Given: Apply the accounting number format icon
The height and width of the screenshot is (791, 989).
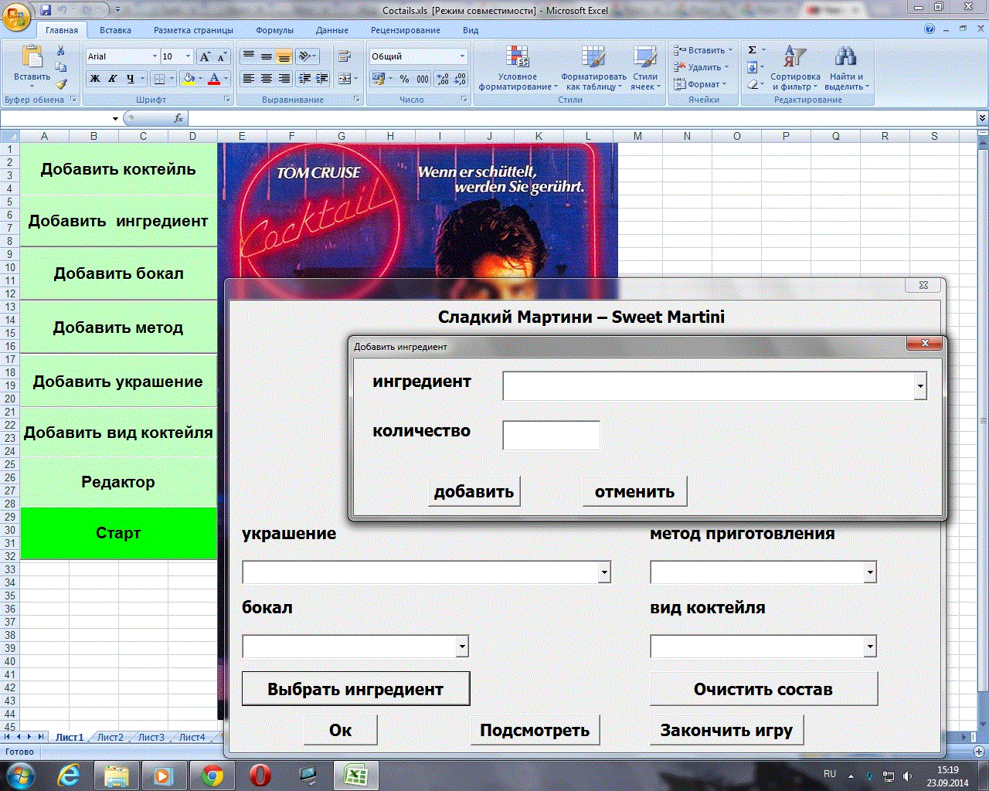Looking at the screenshot, I should click(x=379, y=79).
